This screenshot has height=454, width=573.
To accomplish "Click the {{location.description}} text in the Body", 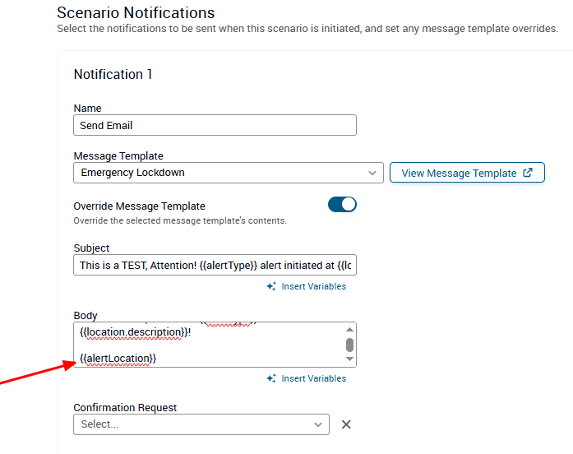I will point(128,332).
